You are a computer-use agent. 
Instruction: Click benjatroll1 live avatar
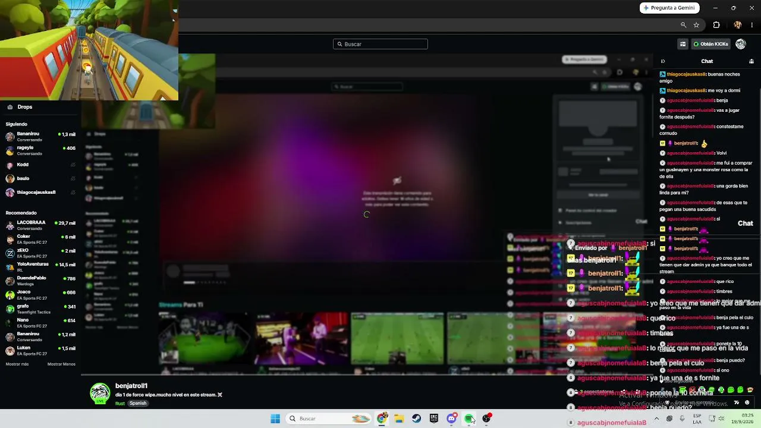pyautogui.click(x=100, y=393)
